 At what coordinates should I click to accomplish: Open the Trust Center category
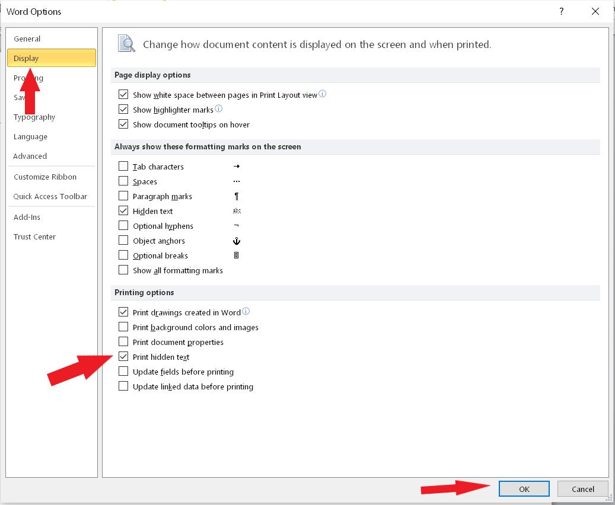click(52, 237)
